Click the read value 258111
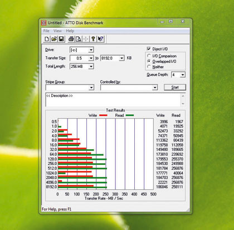The height and width of the screenshot is (230, 234). (x=177, y=187)
